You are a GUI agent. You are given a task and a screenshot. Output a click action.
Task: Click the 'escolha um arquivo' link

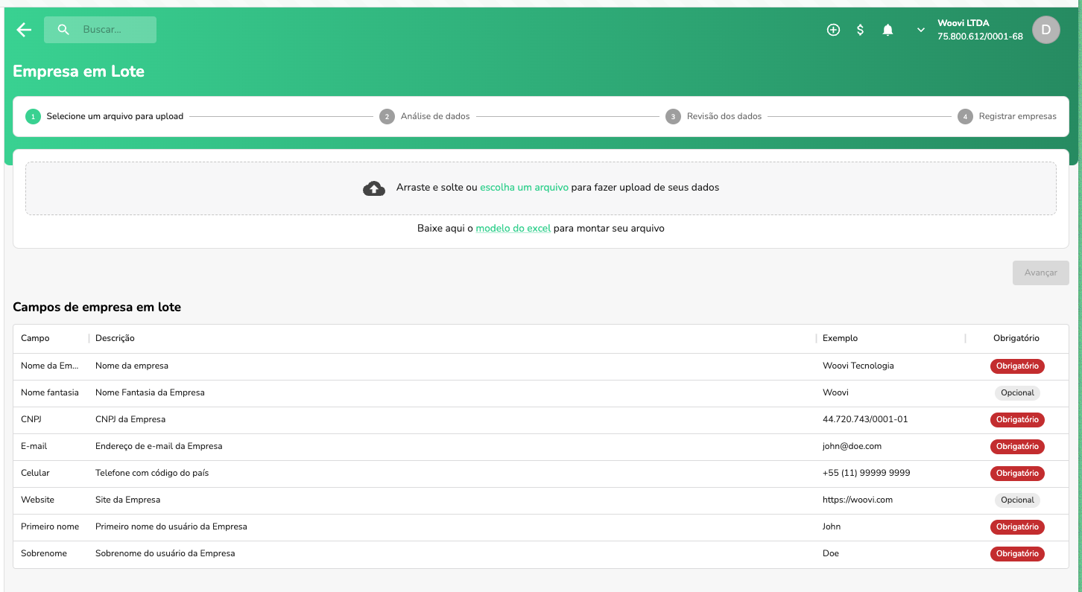pos(524,188)
